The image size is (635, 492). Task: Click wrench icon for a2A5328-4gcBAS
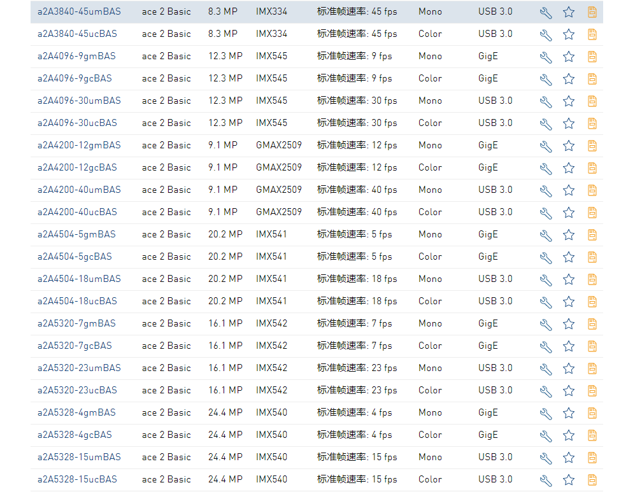[545, 435]
